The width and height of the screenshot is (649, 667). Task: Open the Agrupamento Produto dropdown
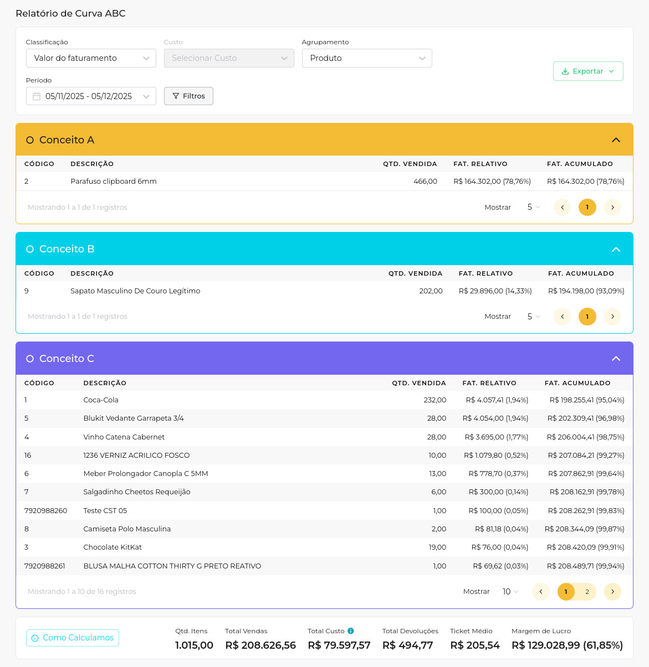pos(367,58)
